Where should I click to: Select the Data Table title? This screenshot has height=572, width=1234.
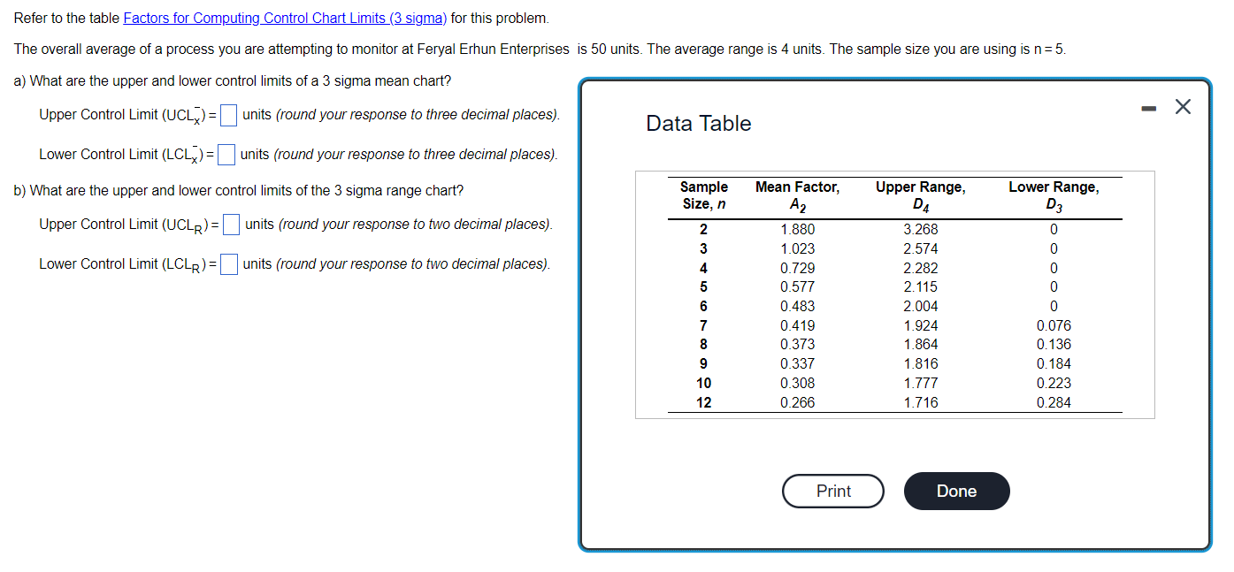(x=698, y=123)
